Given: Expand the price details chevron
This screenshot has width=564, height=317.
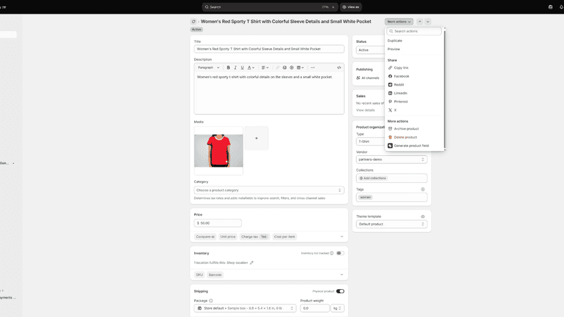Looking at the screenshot, I should [x=342, y=237].
